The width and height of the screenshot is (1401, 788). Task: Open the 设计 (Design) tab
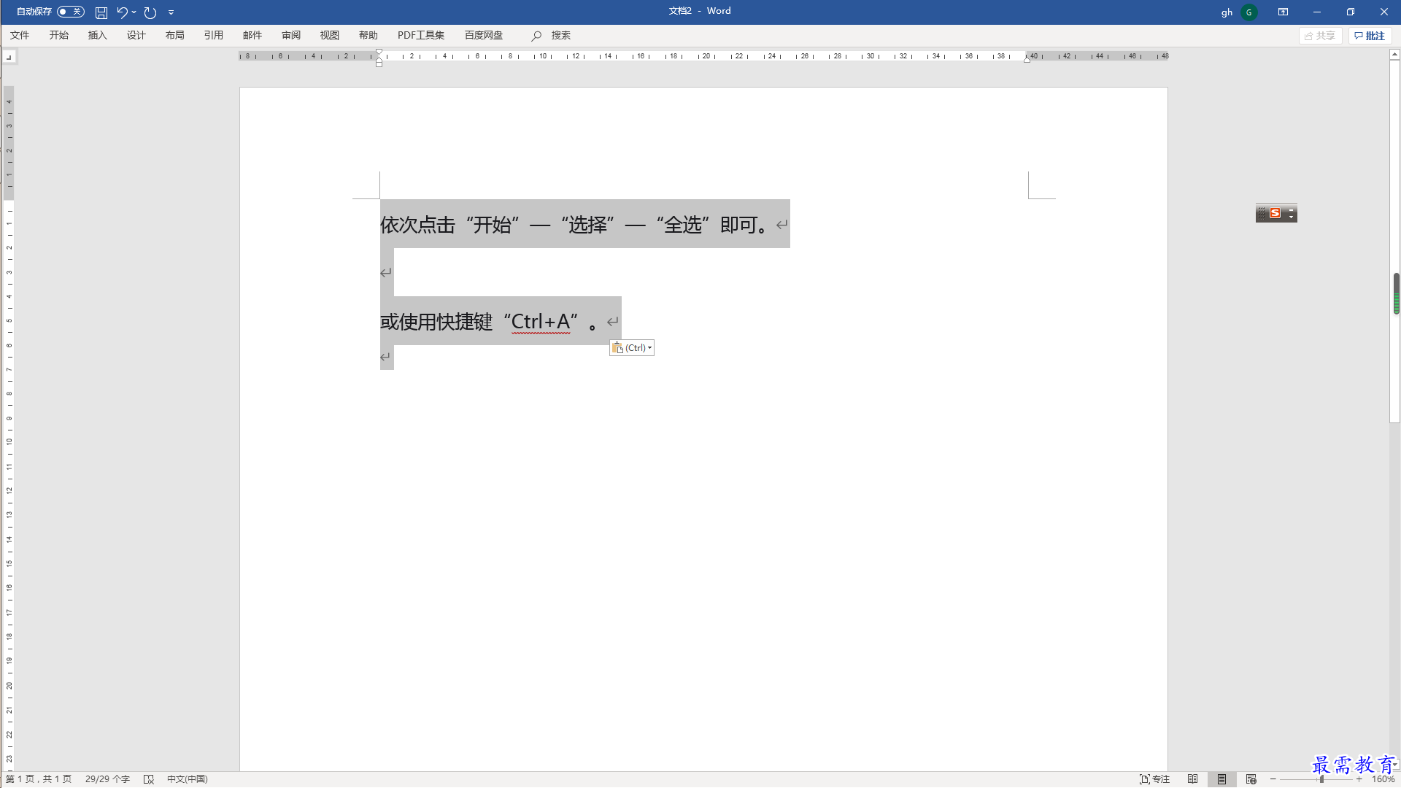[x=136, y=35]
